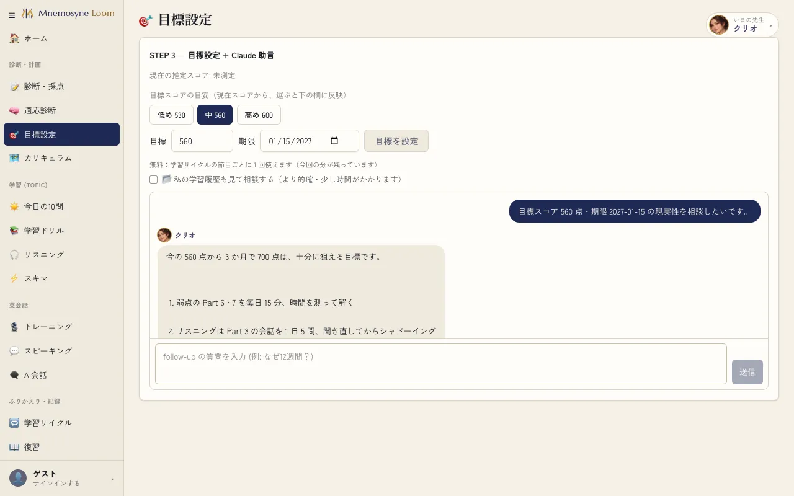Click the Mnemosyne Loom logo icon
Screen dimensions: 794x496
click(x=27, y=13)
